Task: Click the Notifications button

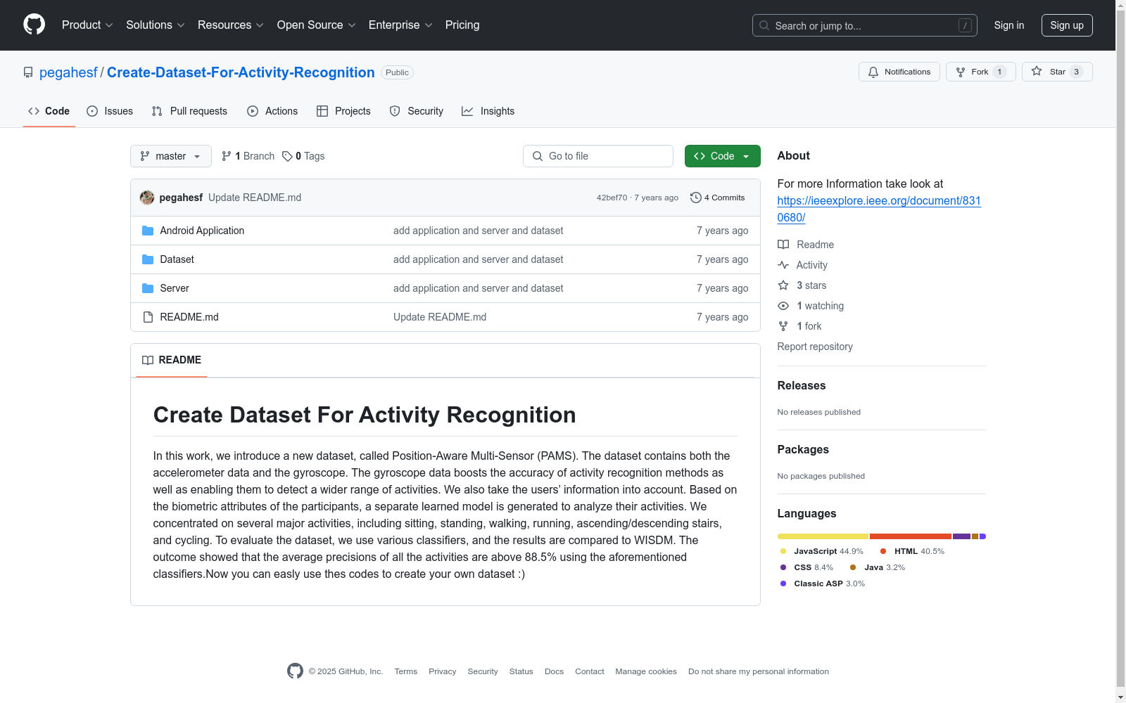Action: point(899,72)
